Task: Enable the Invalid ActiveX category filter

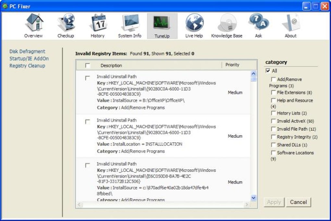Action: pos(273,121)
